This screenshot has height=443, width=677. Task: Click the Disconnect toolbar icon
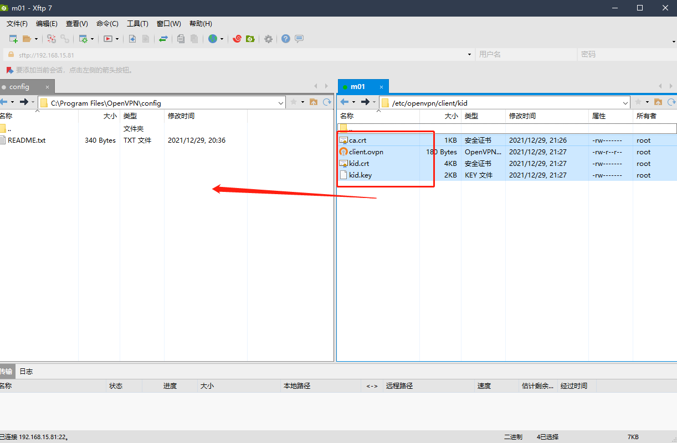[52, 39]
